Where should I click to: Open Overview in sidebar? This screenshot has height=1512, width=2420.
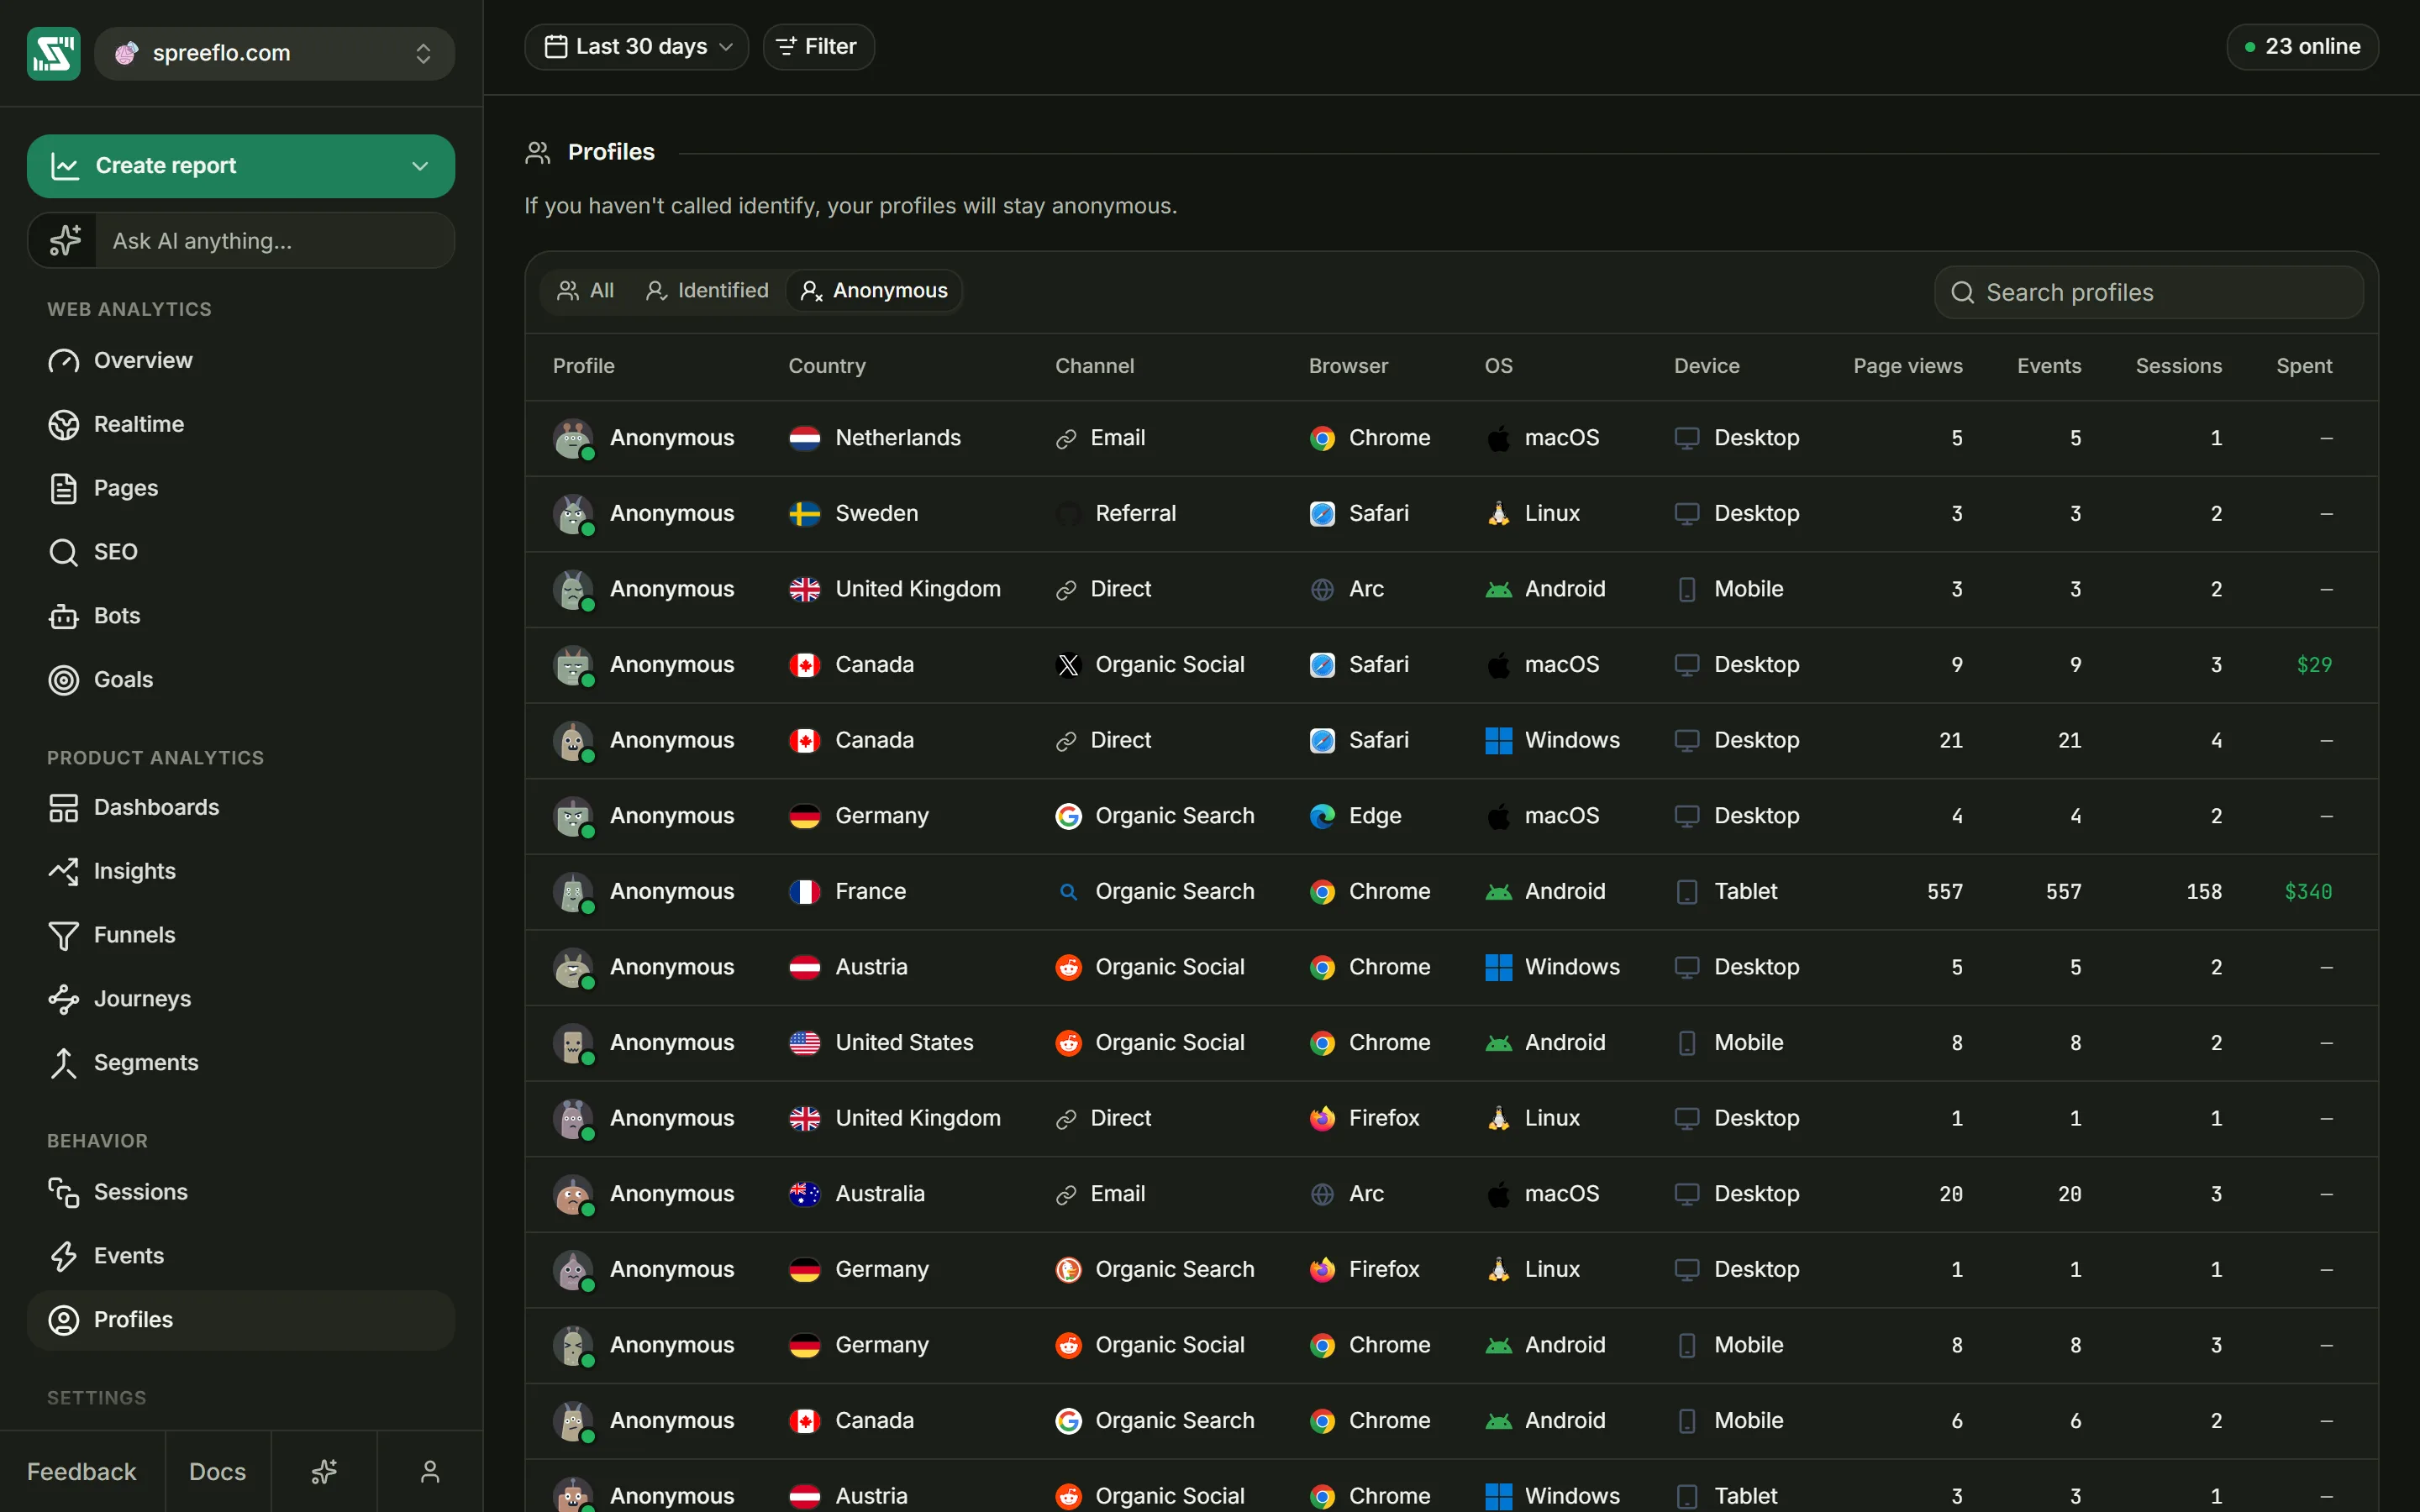(x=240, y=361)
